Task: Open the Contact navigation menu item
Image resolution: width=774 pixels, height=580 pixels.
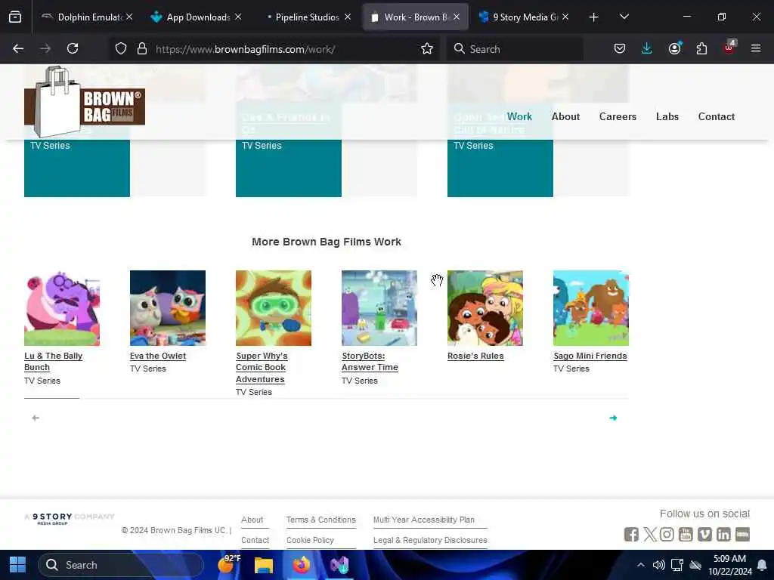Action: point(717,116)
